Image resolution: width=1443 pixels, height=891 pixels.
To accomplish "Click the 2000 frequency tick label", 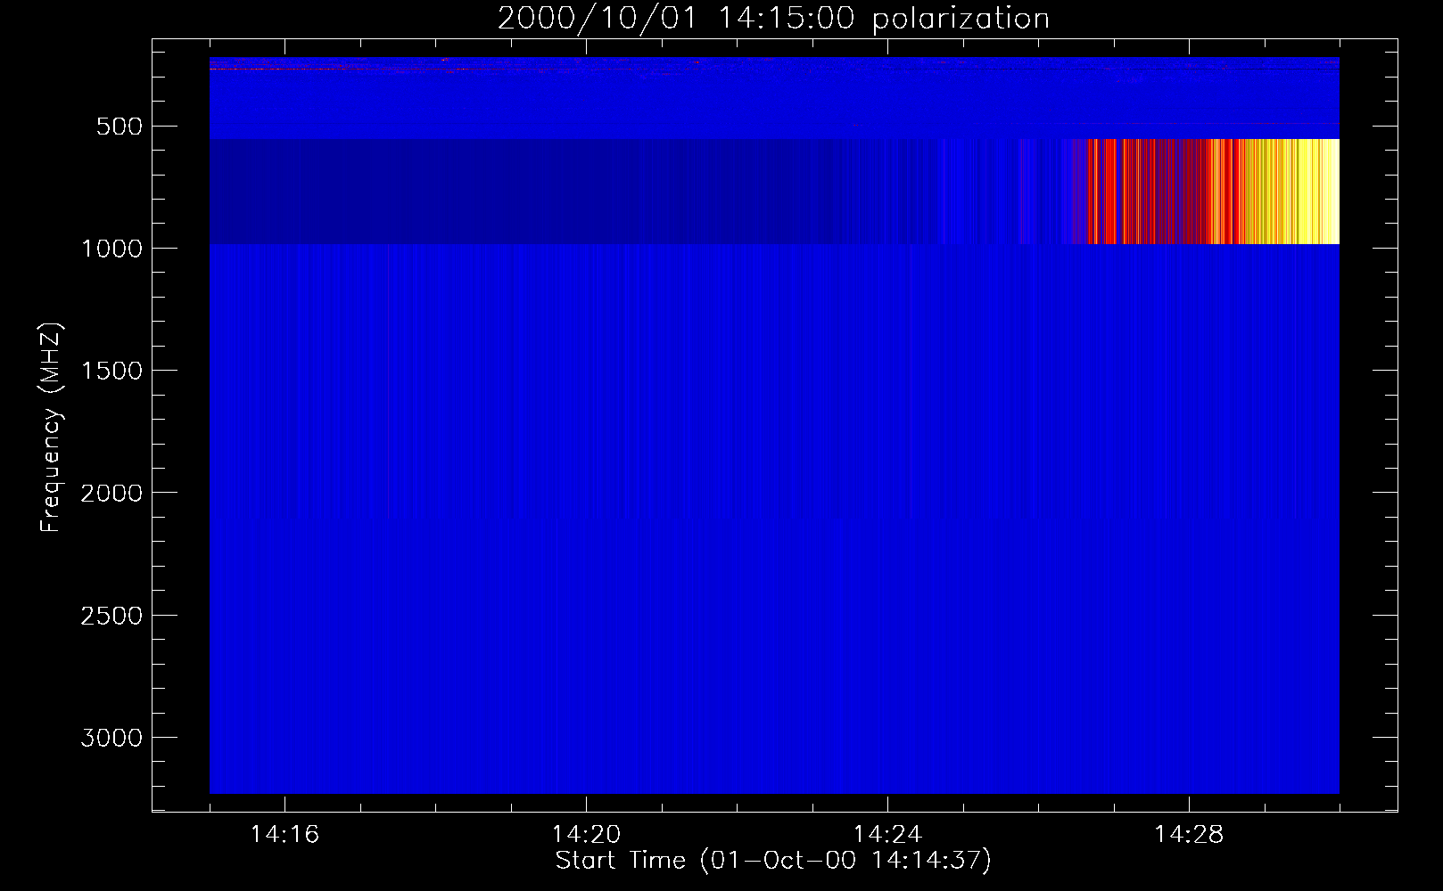I will click(x=111, y=493).
